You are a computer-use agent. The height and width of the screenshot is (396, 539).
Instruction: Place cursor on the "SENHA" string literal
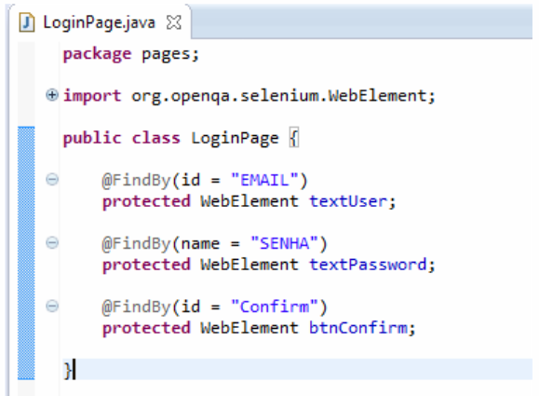(x=284, y=243)
